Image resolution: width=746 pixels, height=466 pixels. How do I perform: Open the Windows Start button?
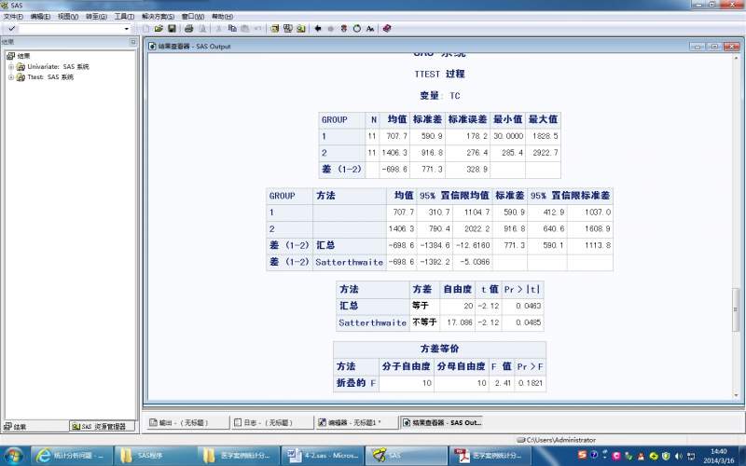click(13, 456)
